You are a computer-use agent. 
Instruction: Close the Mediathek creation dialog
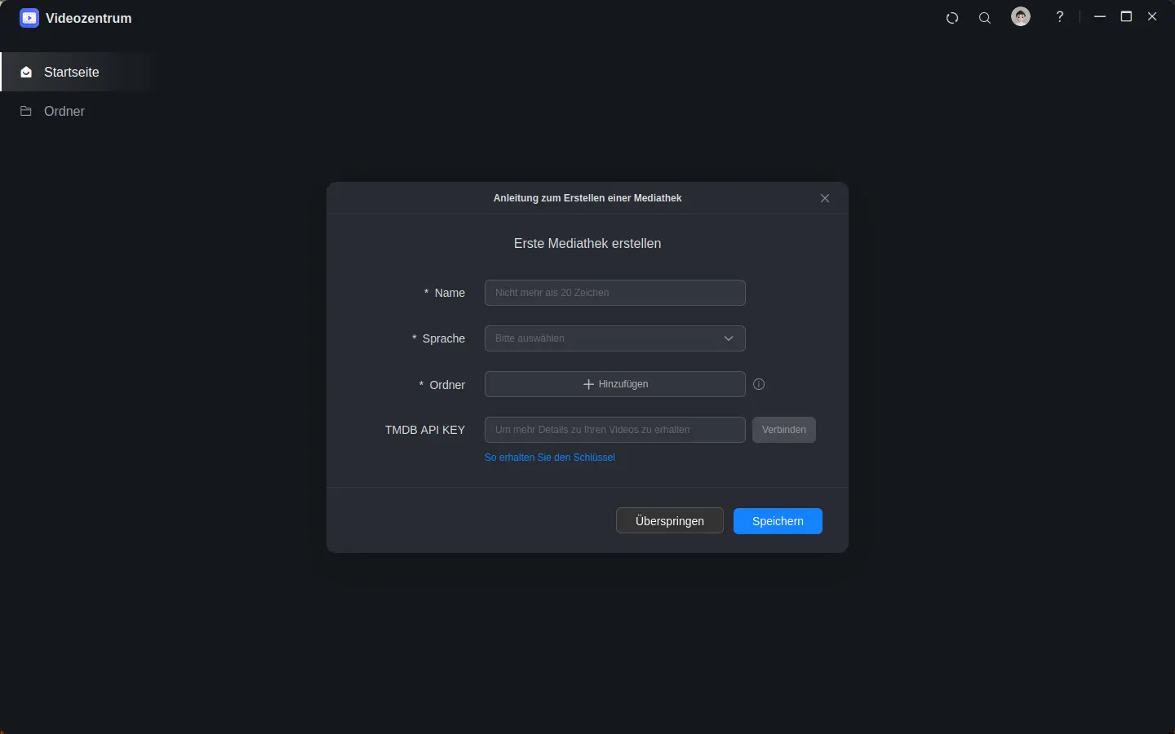[825, 198]
